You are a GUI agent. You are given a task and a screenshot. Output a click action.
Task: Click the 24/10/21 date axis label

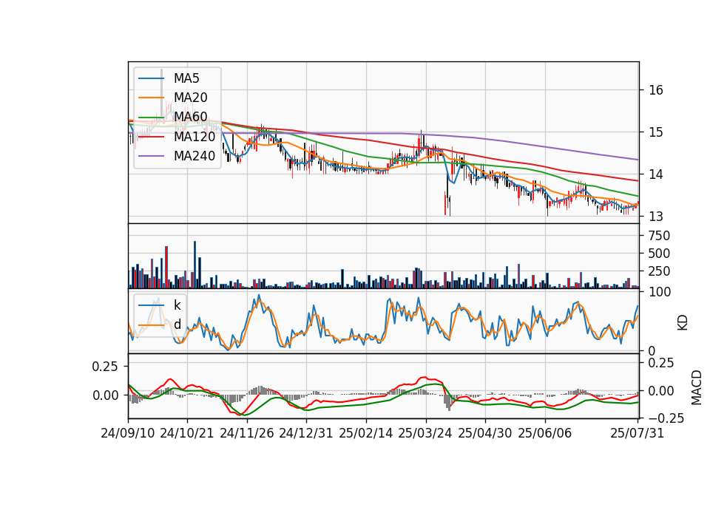(x=187, y=433)
